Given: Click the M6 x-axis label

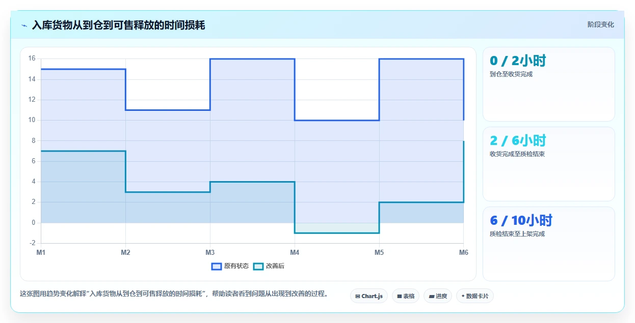Looking at the screenshot, I should [464, 252].
